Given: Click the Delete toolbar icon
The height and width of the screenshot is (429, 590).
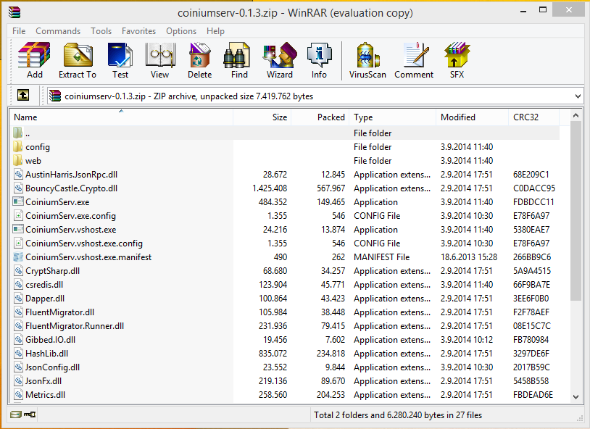Looking at the screenshot, I should point(200,60).
